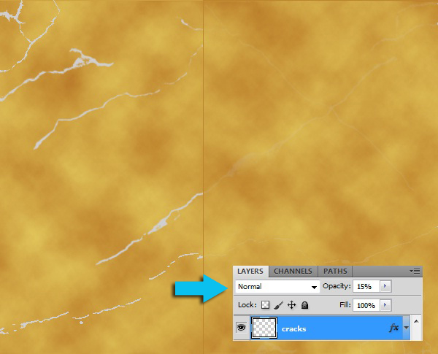Screen dimensions: 438x354
Task: Switch to the Paths tab
Action: click(x=335, y=272)
